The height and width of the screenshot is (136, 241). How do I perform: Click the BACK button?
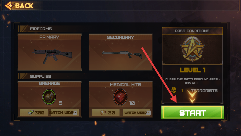[x=19, y=6]
